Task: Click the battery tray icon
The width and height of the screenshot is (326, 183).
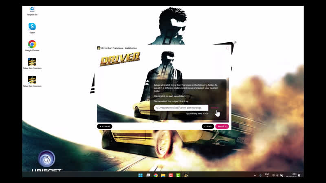Action: point(282,176)
